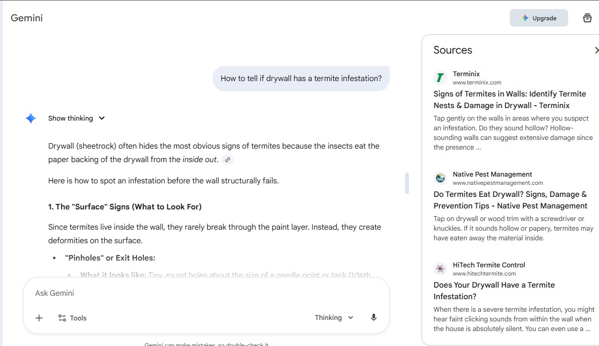599x346 pixels.
Task: Click the Native Pest Management logo icon
Action: point(440,178)
